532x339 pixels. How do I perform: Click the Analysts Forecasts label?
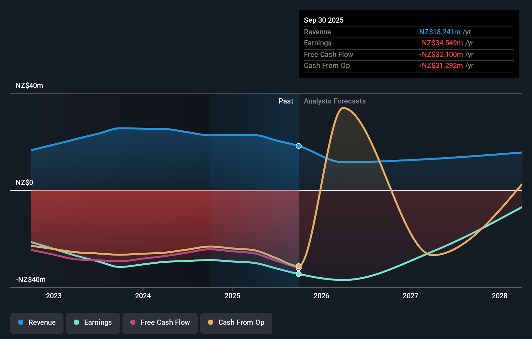(335, 101)
